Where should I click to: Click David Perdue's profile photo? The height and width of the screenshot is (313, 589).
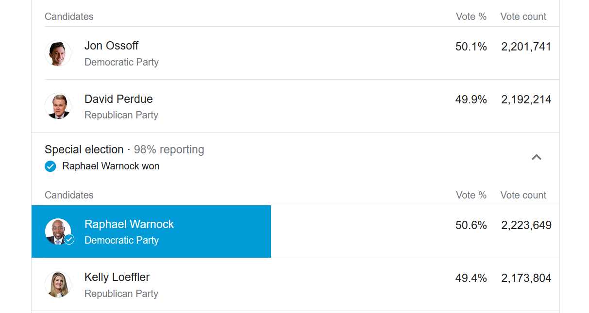coord(58,106)
